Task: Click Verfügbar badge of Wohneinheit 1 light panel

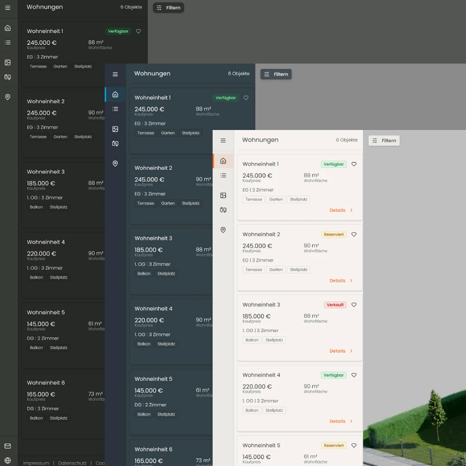Action: click(x=333, y=164)
